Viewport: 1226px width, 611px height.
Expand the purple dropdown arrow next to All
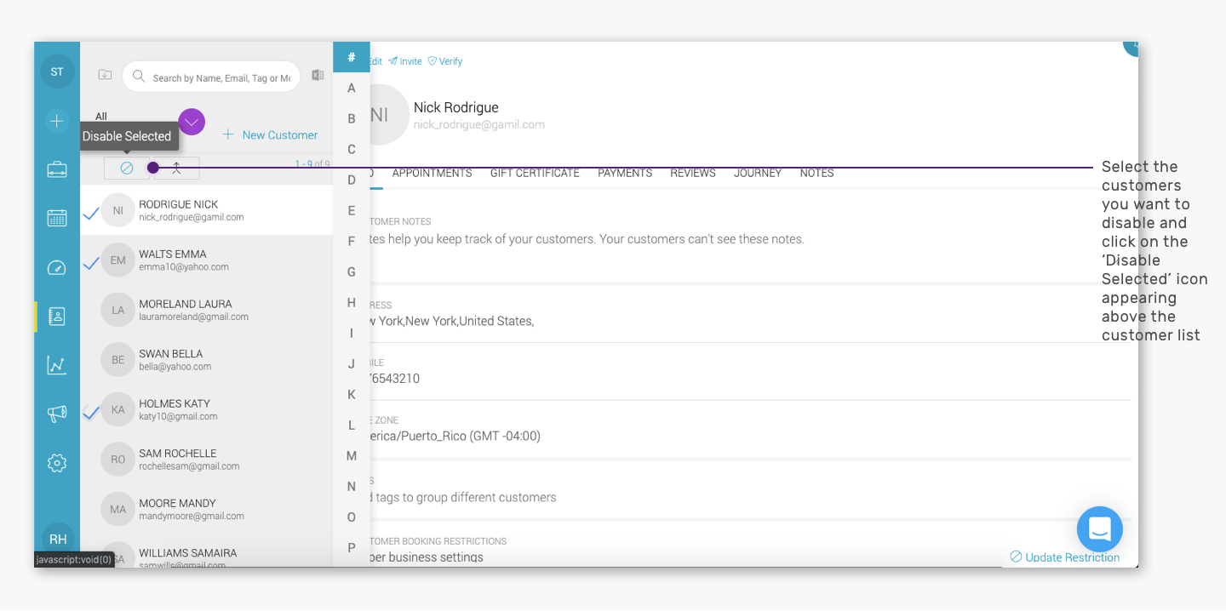(x=192, y=122)
